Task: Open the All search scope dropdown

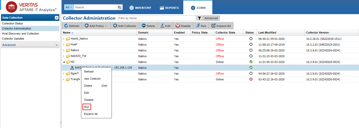Action: pyautogui.click(x=69, y=8)
